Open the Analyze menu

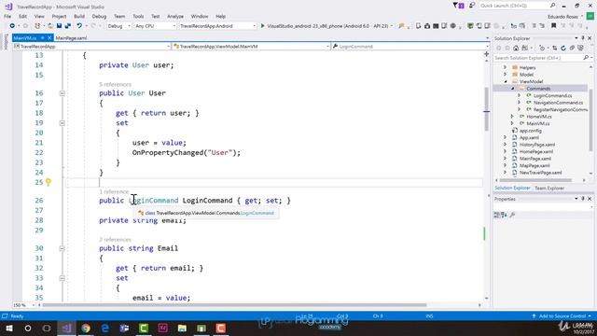(x=175, y=17)
